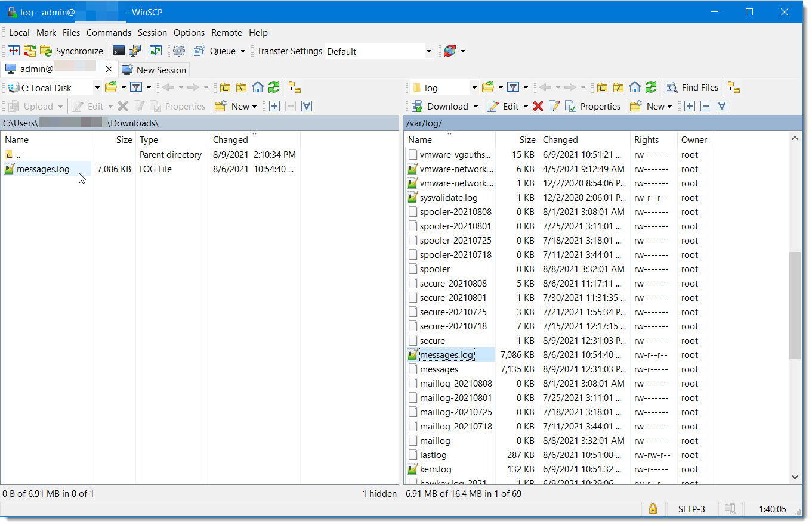Open Find Files on the remote panel
The height and width of the screenshot is (526, 812).
pos(693,87)
